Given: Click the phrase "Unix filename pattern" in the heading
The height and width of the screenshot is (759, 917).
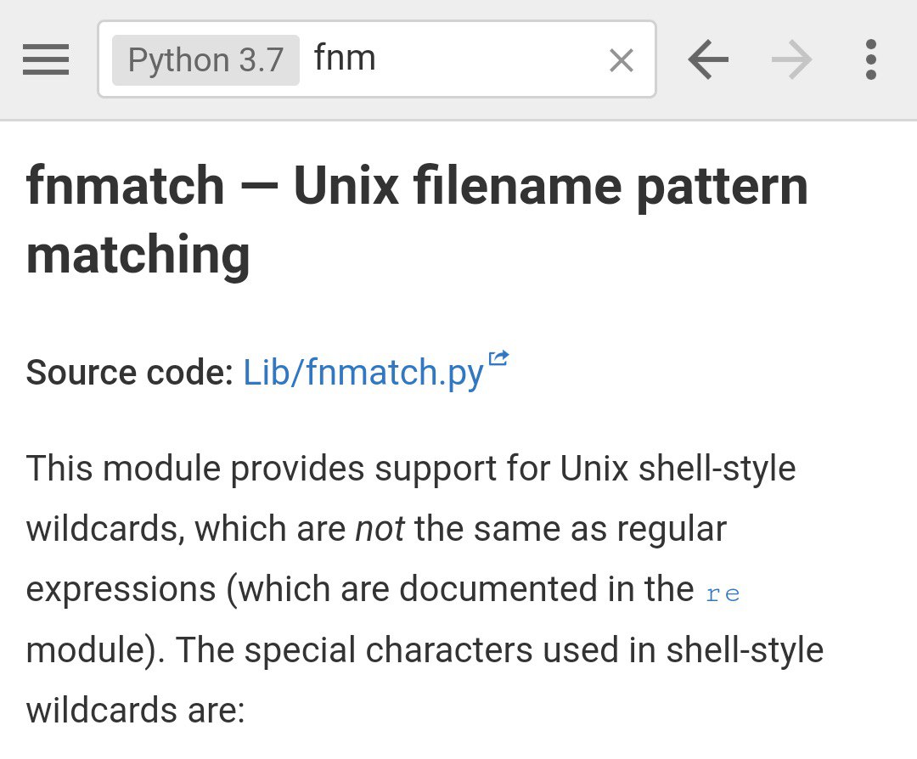Looking at the screenshot, I should [550, 187].
